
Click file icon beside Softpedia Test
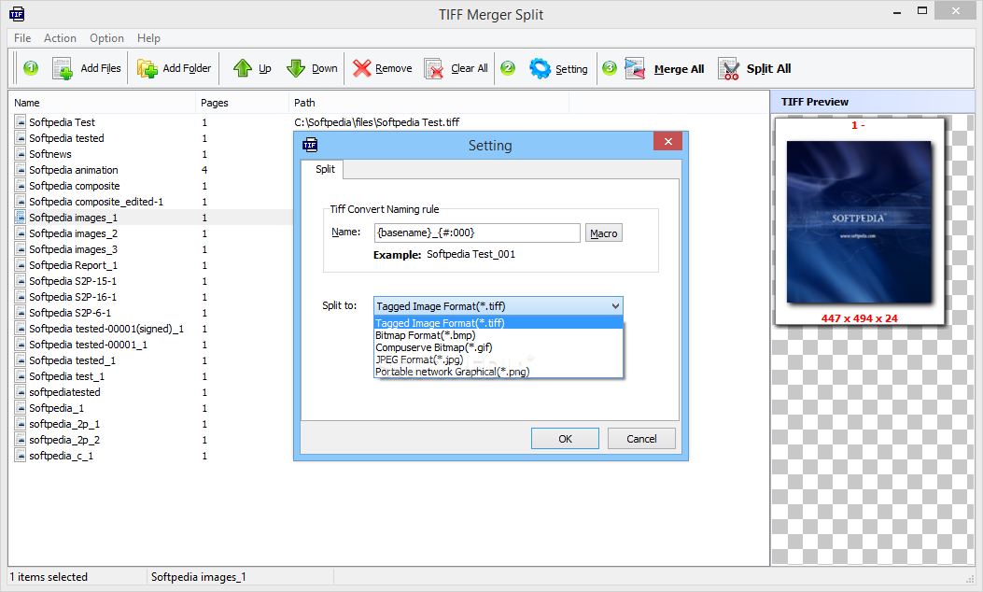(x=20, y=121)
